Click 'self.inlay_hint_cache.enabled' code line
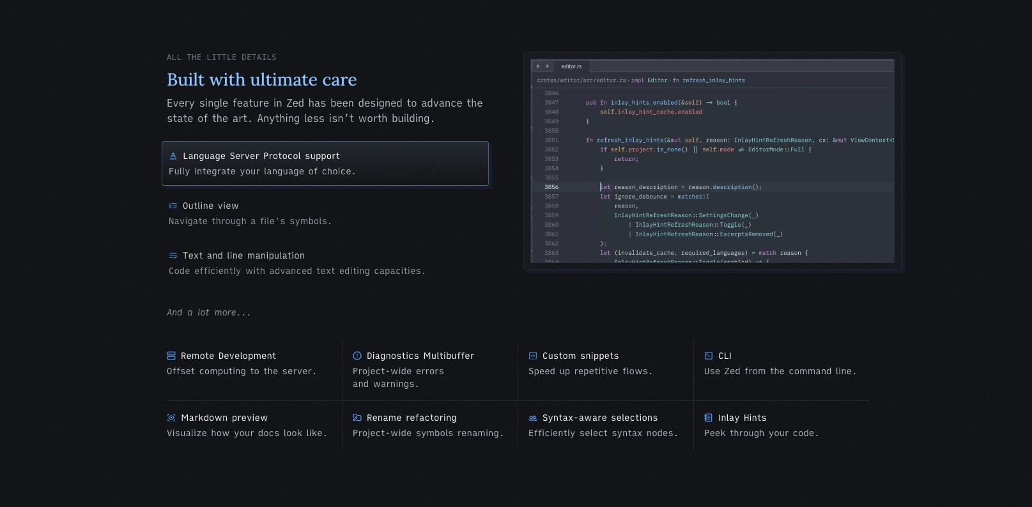This screenshot has width=1032, height=507. (x=651, y=112)
